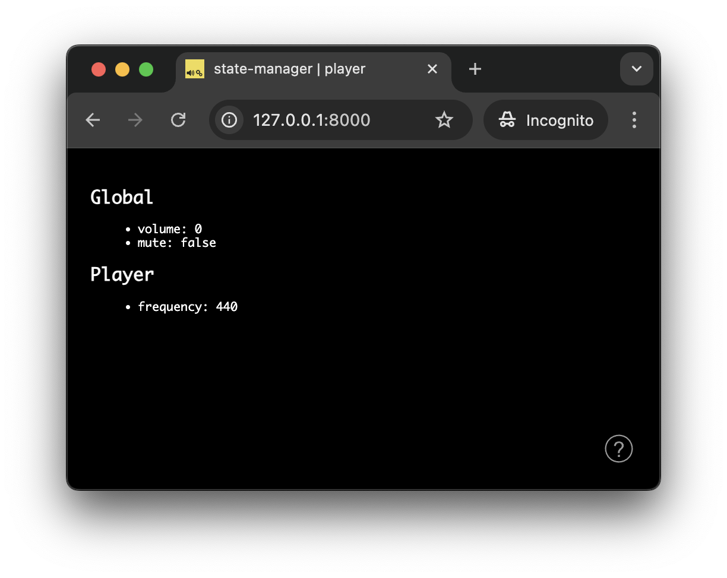727x578 pixels.
Task: Click the frequency: 440 entry under Player
Action: [188, 306]
